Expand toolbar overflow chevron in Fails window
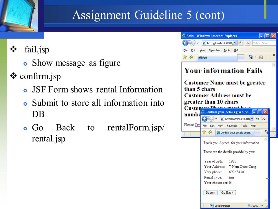 click(x=274, y=55)
